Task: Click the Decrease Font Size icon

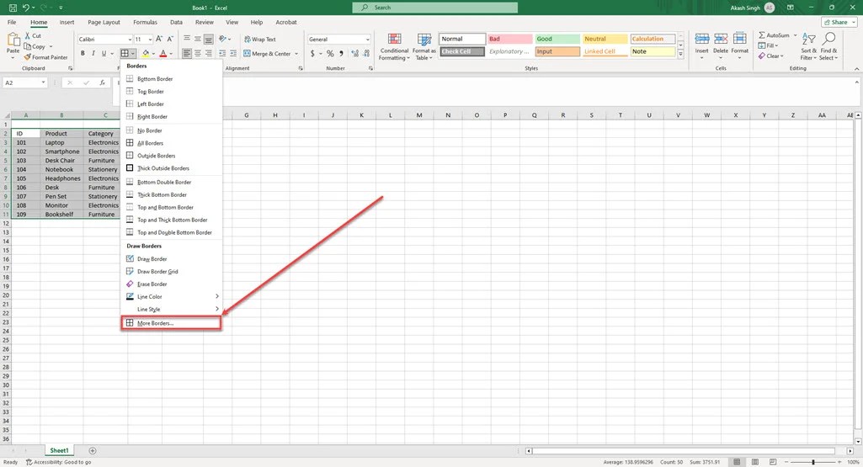Action: (170, 39)
